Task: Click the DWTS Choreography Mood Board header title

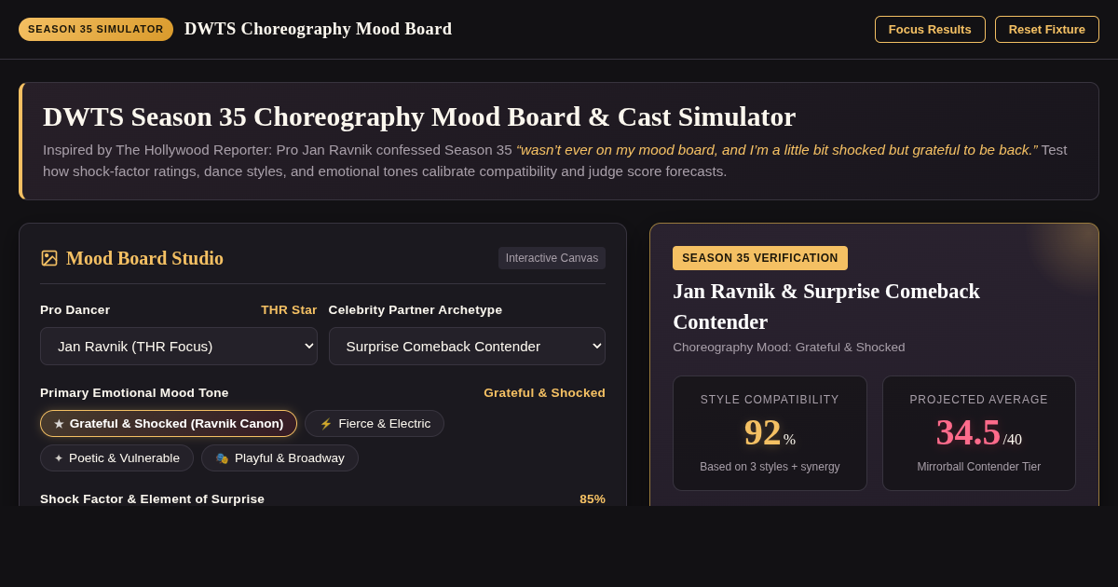Action: (318, 29)
